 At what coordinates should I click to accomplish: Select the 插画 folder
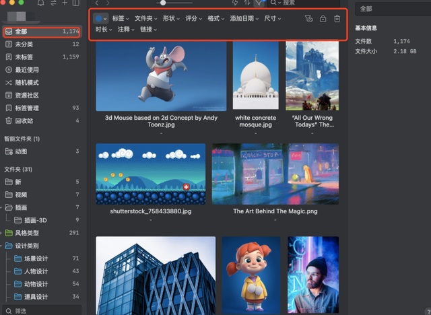[x=42, y=207]
